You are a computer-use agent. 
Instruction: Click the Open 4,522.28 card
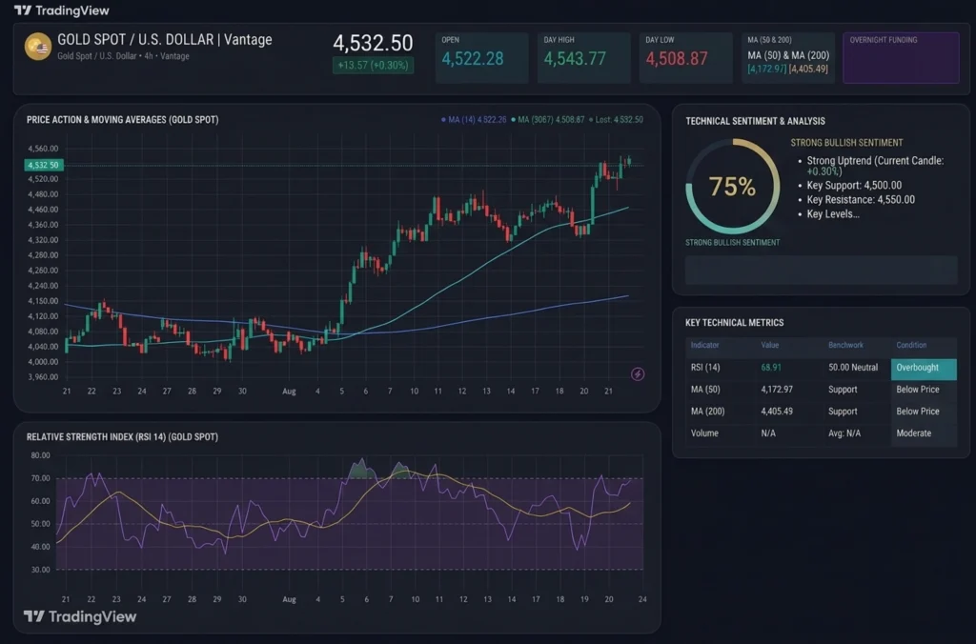click(481, 57)
